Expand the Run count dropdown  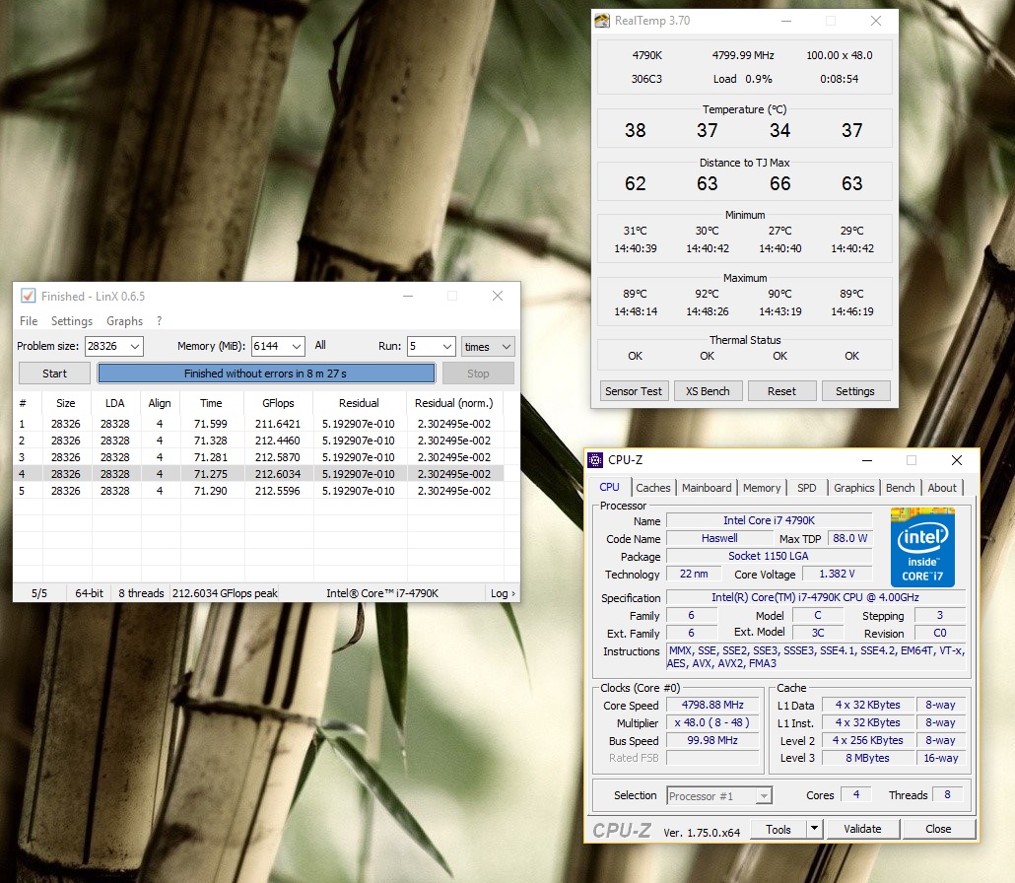click(x=447, y=346)
